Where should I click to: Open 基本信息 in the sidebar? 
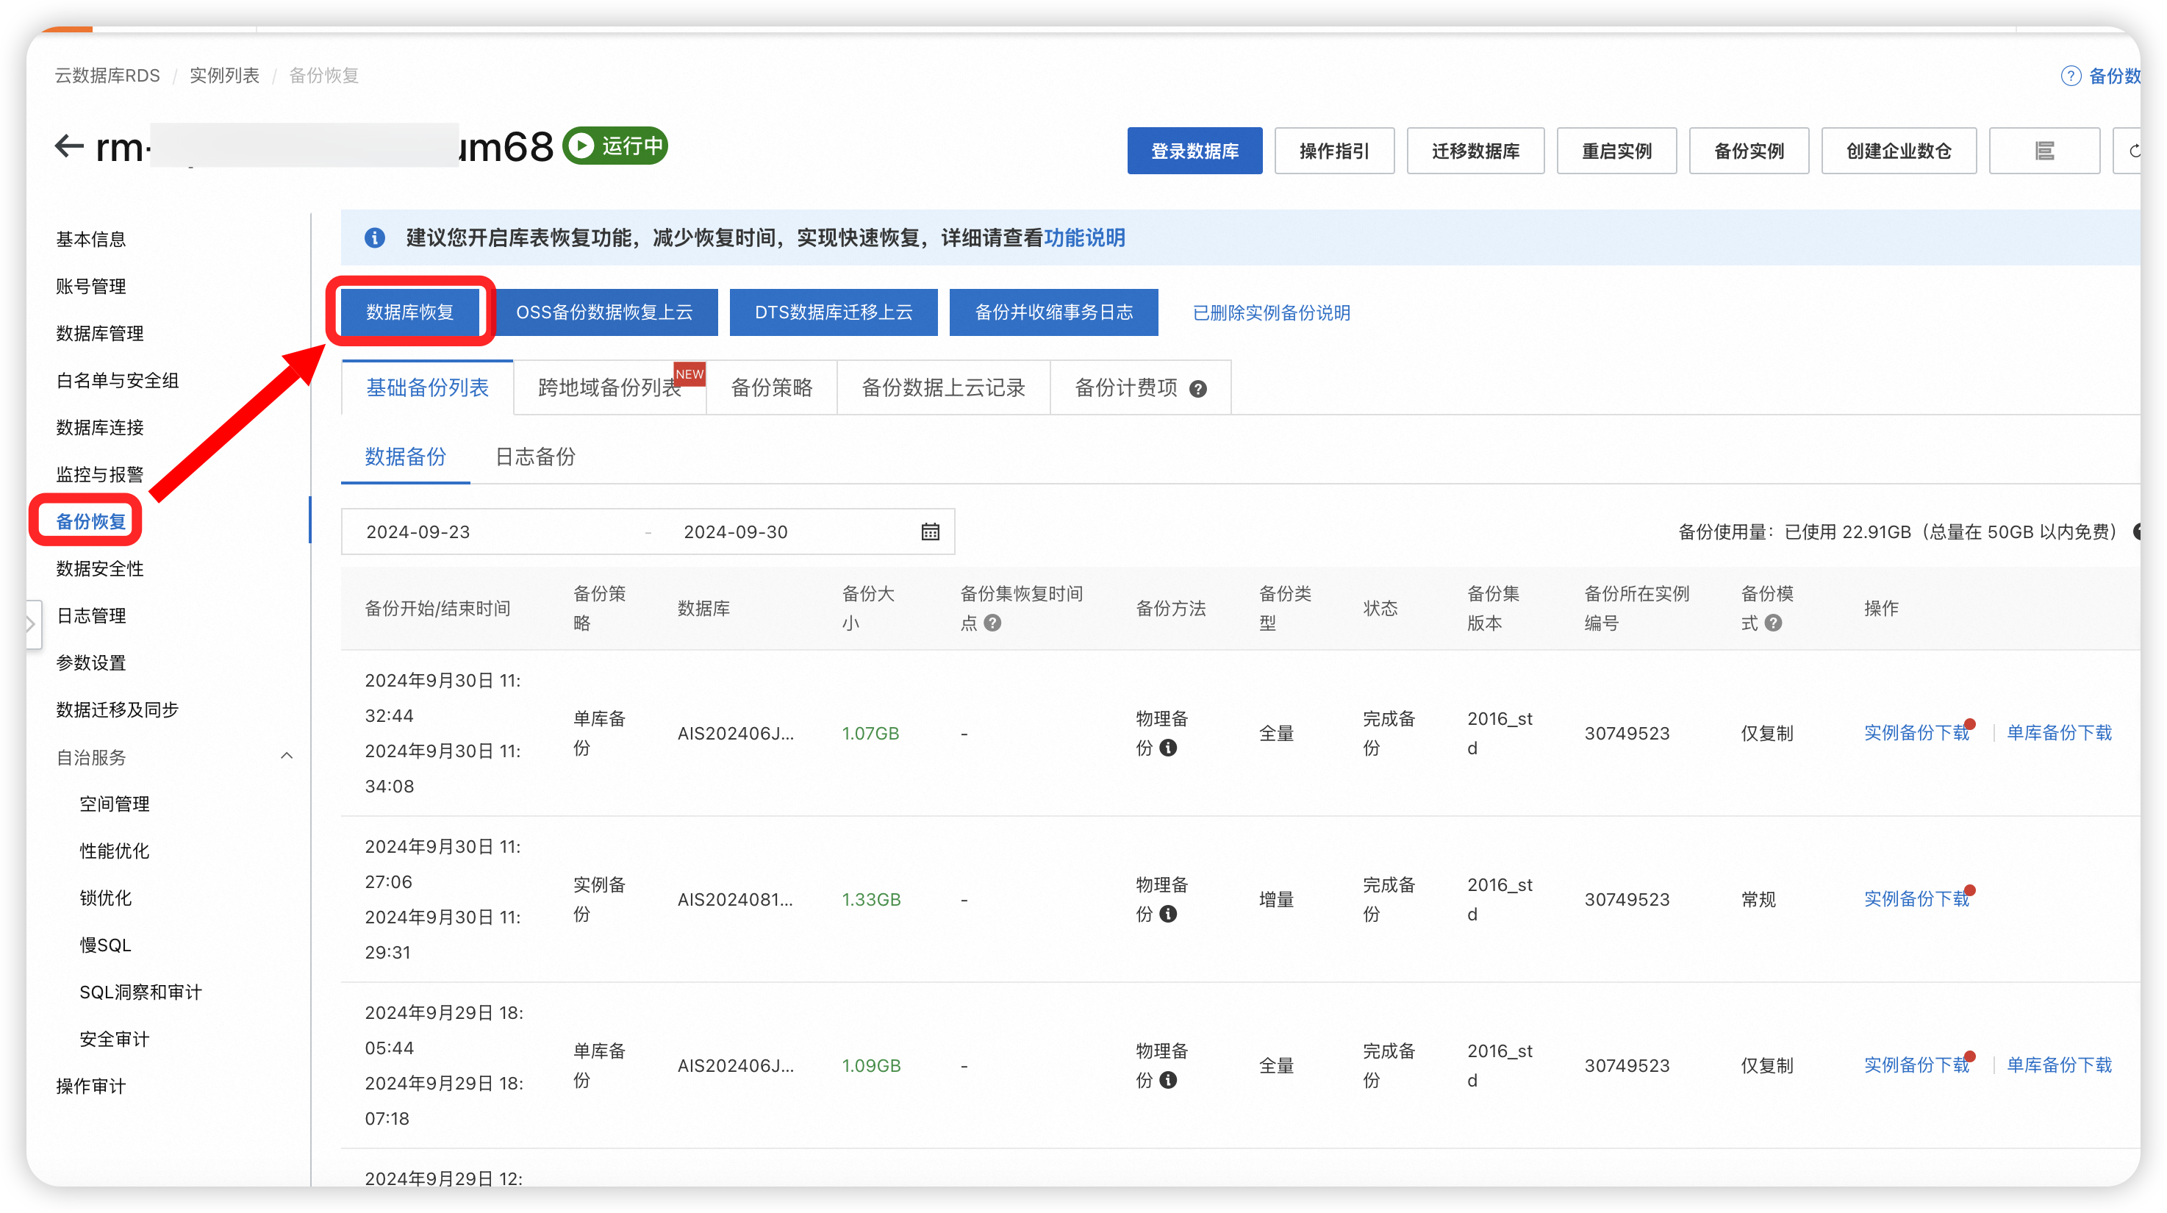[91, 240]
